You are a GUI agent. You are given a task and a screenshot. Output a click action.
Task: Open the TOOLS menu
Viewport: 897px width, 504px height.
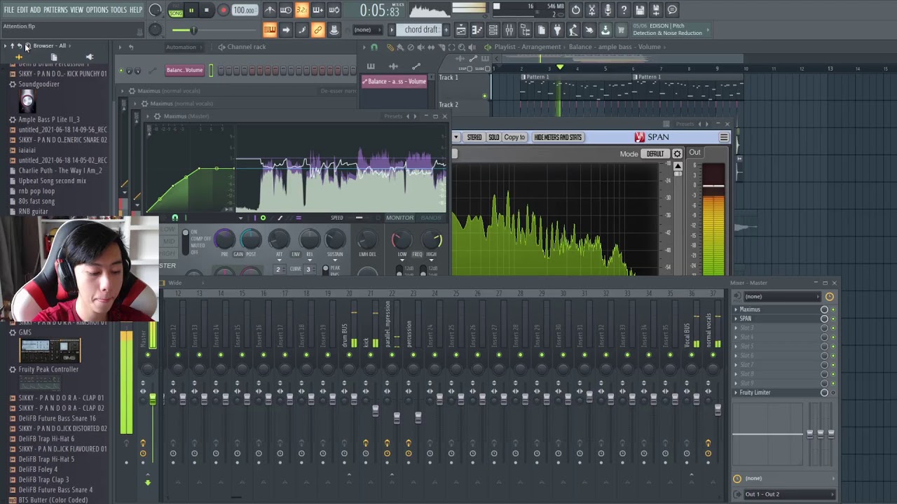point(118,10)
